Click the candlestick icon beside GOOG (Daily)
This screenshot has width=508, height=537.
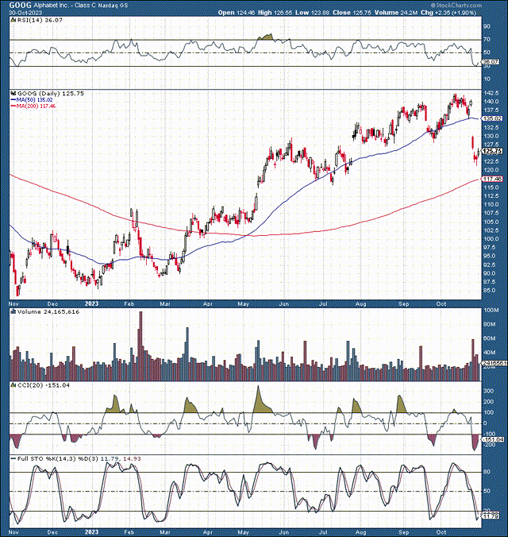coord(13,93)
